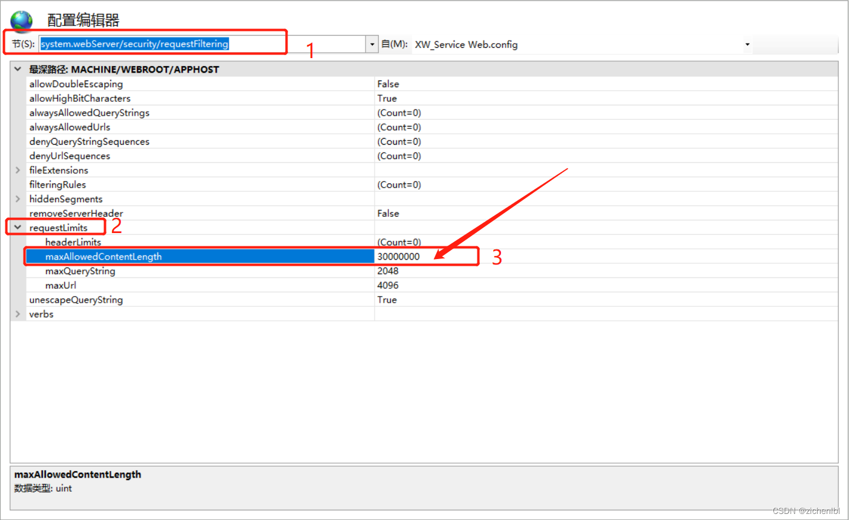Select the allowHighBitCharacters property
This screenshot has height=520, width=849.
[x=80, y=98]
